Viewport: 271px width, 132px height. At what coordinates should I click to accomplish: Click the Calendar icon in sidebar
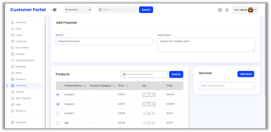click(12, 122)
